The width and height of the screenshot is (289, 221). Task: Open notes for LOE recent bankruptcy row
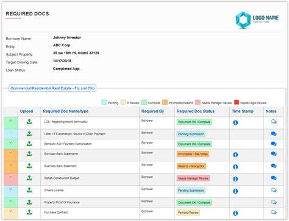274,122
